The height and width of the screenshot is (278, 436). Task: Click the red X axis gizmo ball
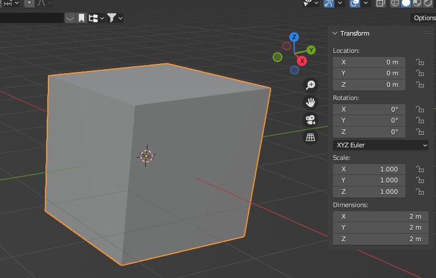(301, 60)
